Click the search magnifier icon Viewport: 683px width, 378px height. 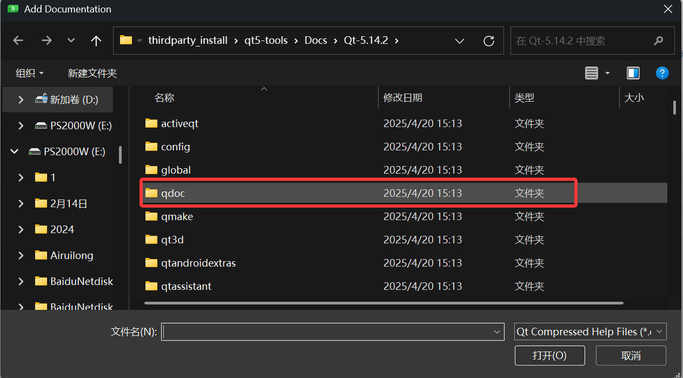(658, 41)
